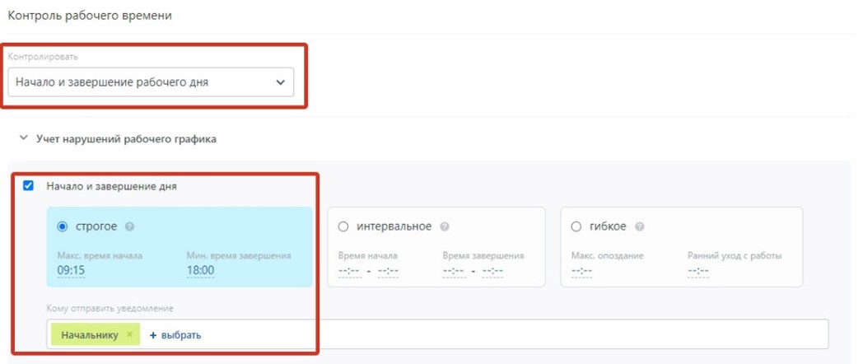863x364 pixels.
Task: Select the интервальное radio option
Action: pyautogui.click(x=343, y=226)
